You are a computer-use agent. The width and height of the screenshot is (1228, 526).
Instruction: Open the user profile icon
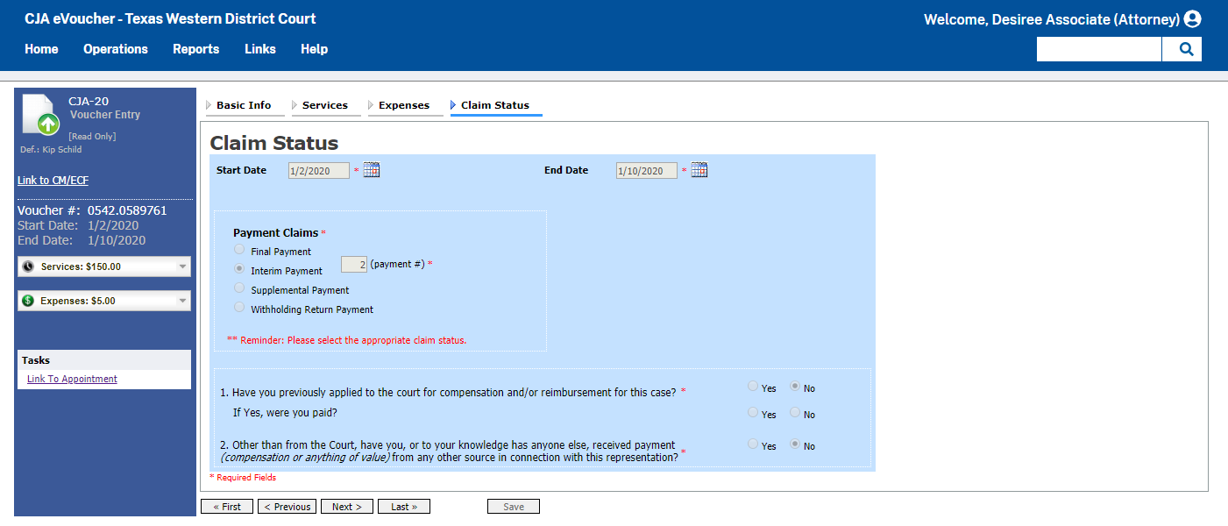click(1193, 18)
